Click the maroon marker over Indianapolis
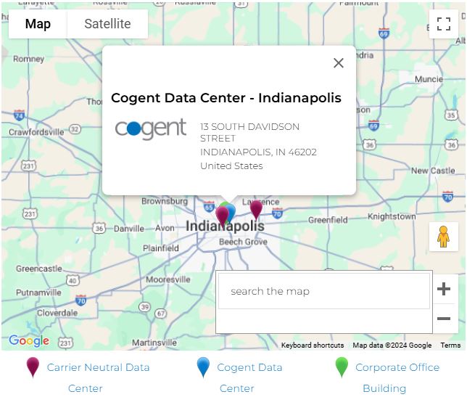 pyautogui.click(x=222, y=215)
